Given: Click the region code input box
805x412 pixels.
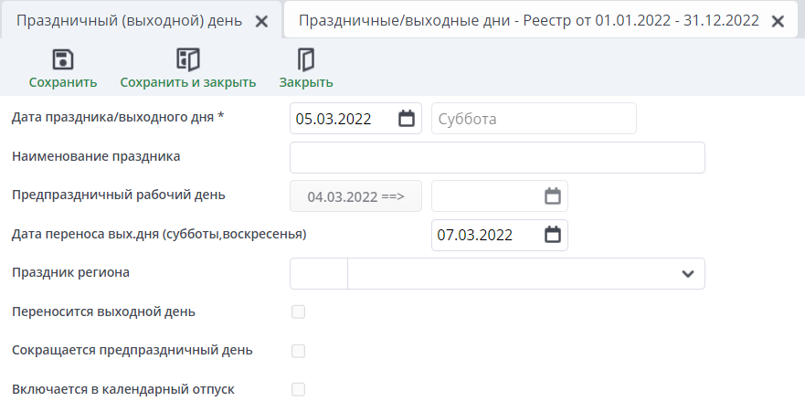Looking at the screenshot, I should 318,273.
